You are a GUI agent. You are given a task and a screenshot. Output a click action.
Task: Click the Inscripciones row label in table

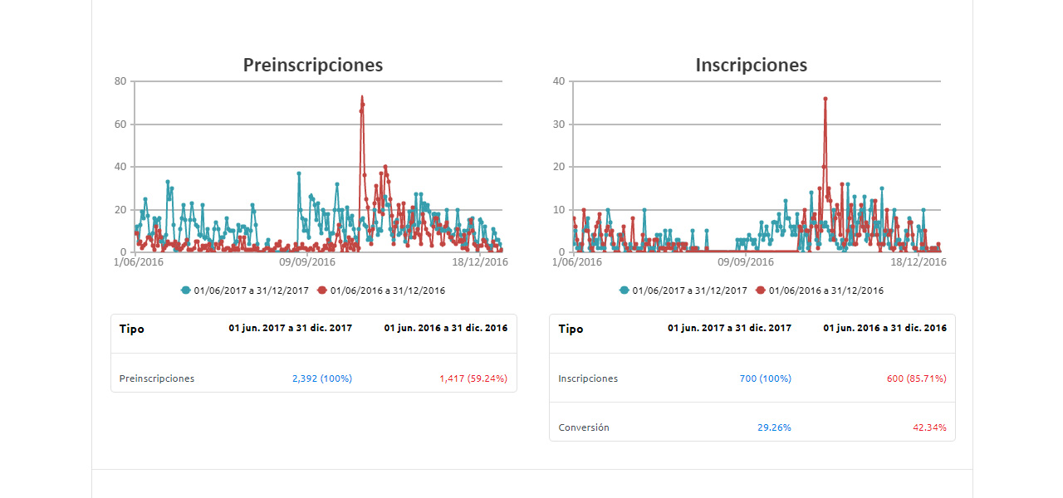(x=588, y=378)
